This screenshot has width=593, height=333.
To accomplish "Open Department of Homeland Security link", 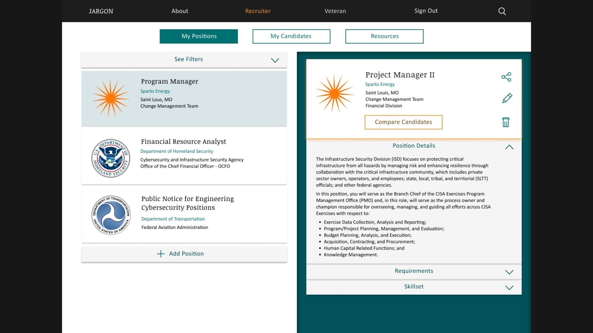I will click(x=177, y=151).
